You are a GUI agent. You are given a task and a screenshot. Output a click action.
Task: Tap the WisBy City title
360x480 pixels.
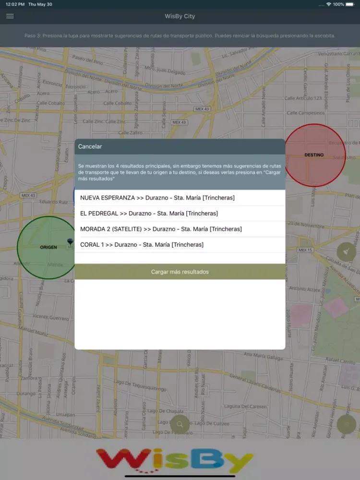(180, 16)
